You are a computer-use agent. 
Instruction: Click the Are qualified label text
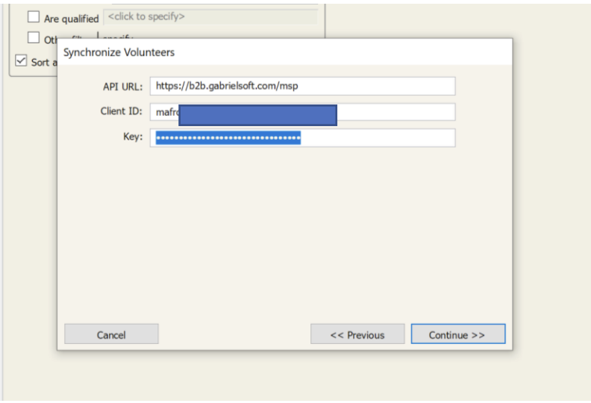tap(71, 19)
